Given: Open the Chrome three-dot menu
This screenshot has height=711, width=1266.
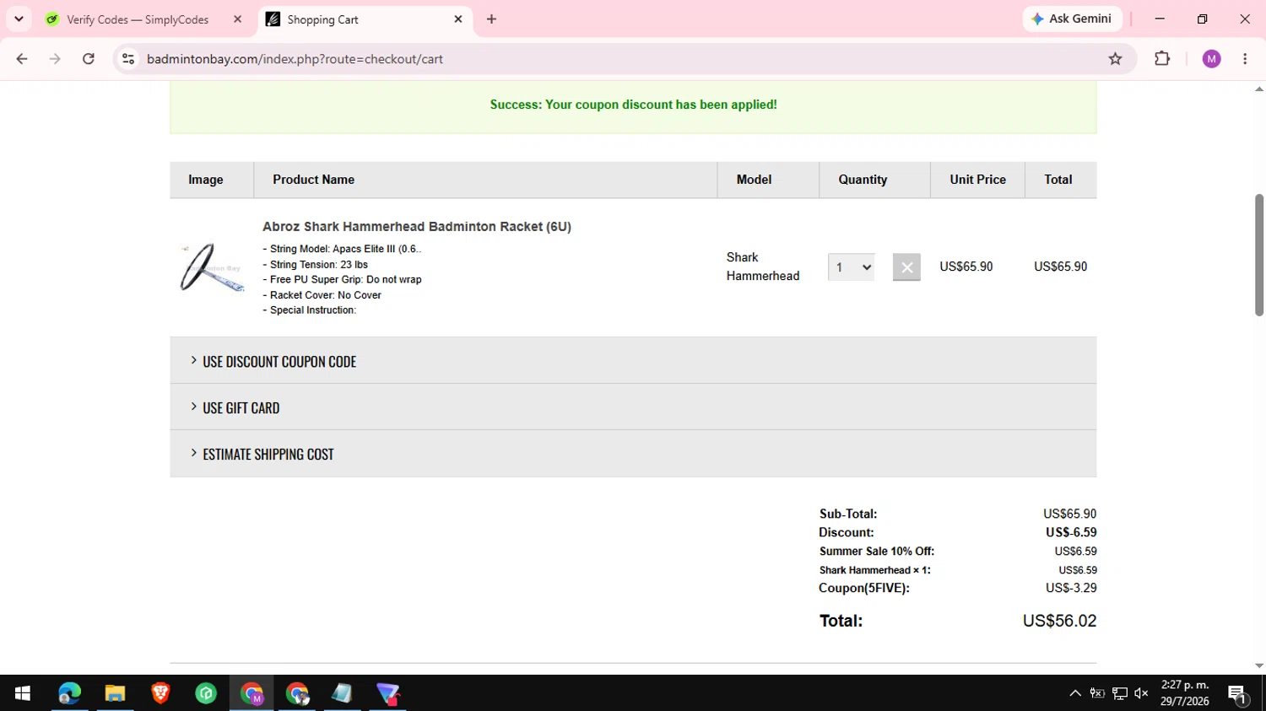Looking at the screenshot, I should 1245,59.
